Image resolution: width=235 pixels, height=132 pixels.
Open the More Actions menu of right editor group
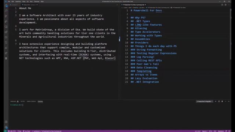point(229,5)
